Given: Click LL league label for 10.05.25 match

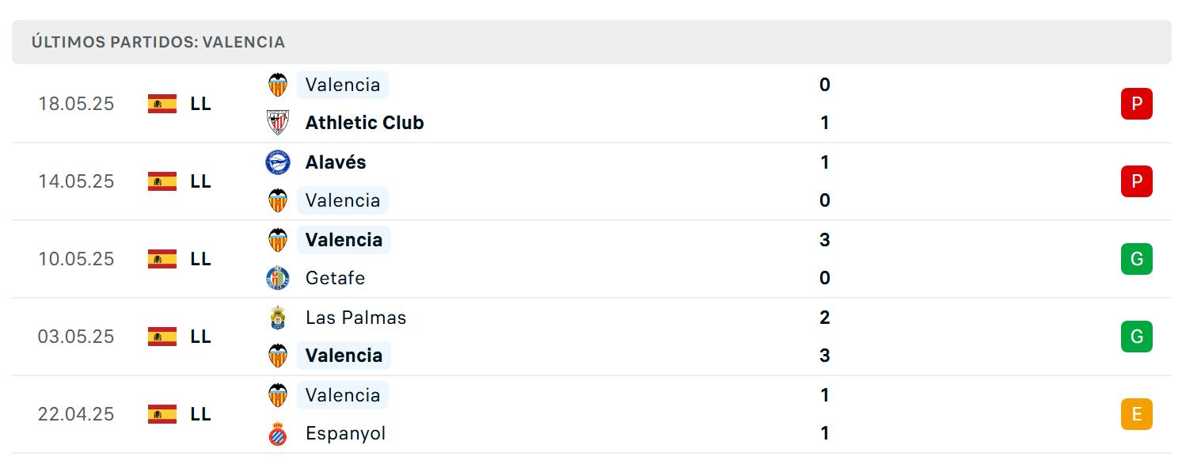Looking at the screenshot, I should tap(201, 259).
